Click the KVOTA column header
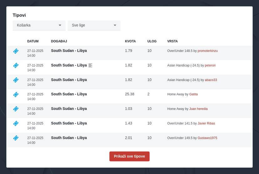 (130, 41)
